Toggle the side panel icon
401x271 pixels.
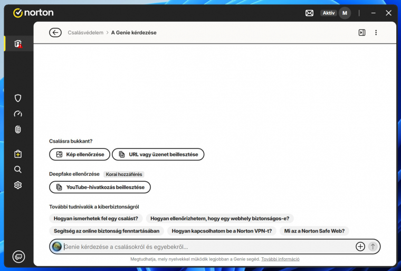362,33
